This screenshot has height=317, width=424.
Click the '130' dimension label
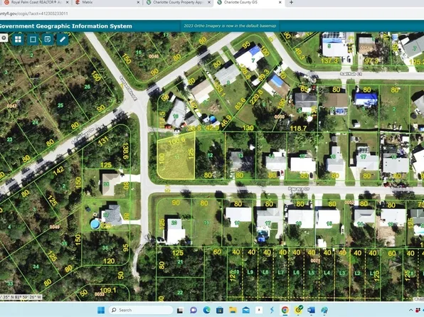(x=248, y=128)
